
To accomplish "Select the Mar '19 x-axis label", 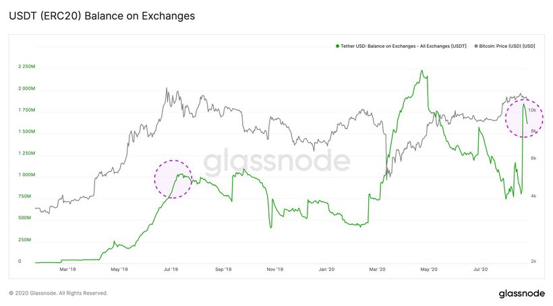I will (x=67, y=270).
